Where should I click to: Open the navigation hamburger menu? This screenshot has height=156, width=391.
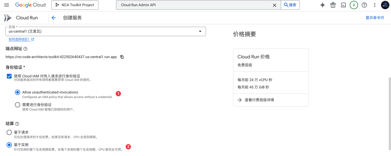(7, 5)
